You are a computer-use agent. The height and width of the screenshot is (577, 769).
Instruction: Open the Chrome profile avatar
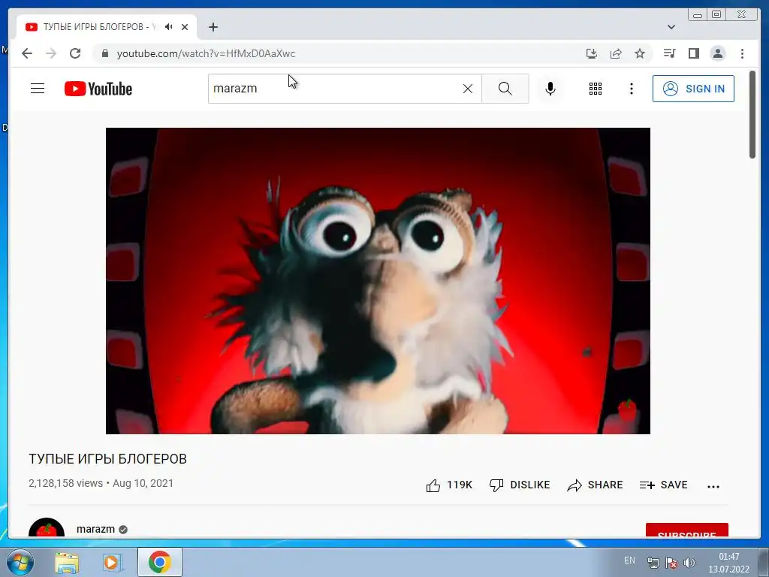(x=717, y=53)
